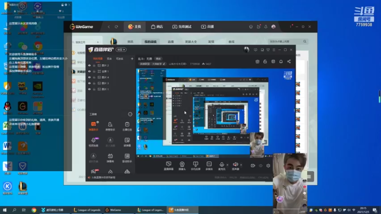The image size is (381, 214).
Task: Hide the 图片 4 source layer
Action: (90, 78)
